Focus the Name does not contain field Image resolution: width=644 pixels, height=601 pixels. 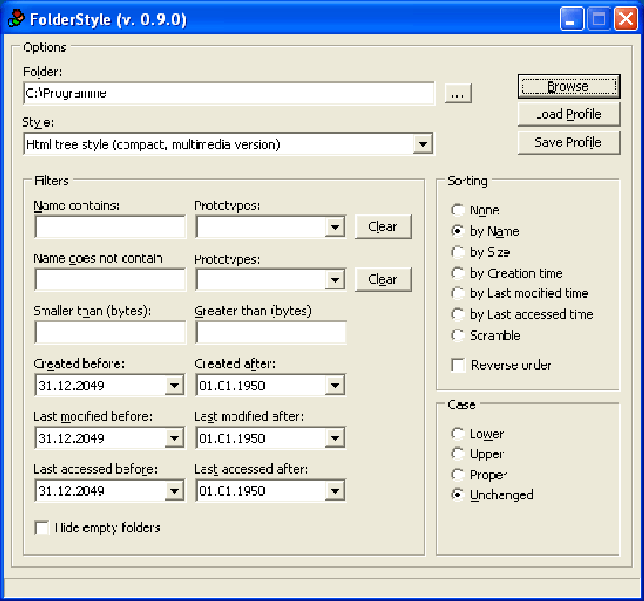[x=110, y=280]
